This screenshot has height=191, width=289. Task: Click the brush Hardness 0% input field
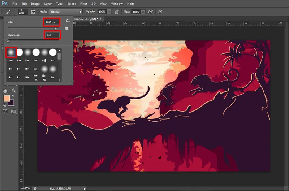pyautogui.click(x=52, y=35)
